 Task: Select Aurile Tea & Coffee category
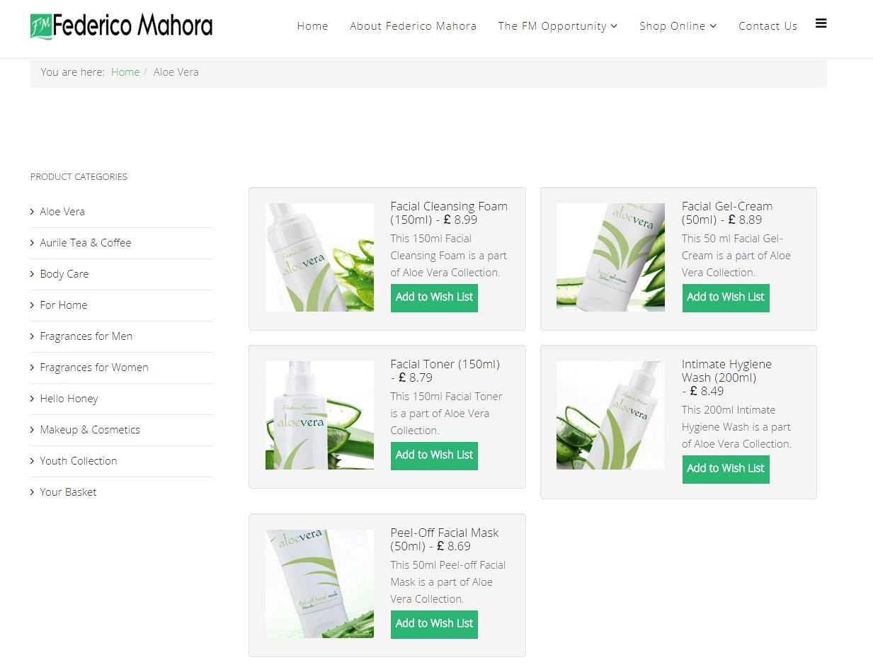pos(86,243)
